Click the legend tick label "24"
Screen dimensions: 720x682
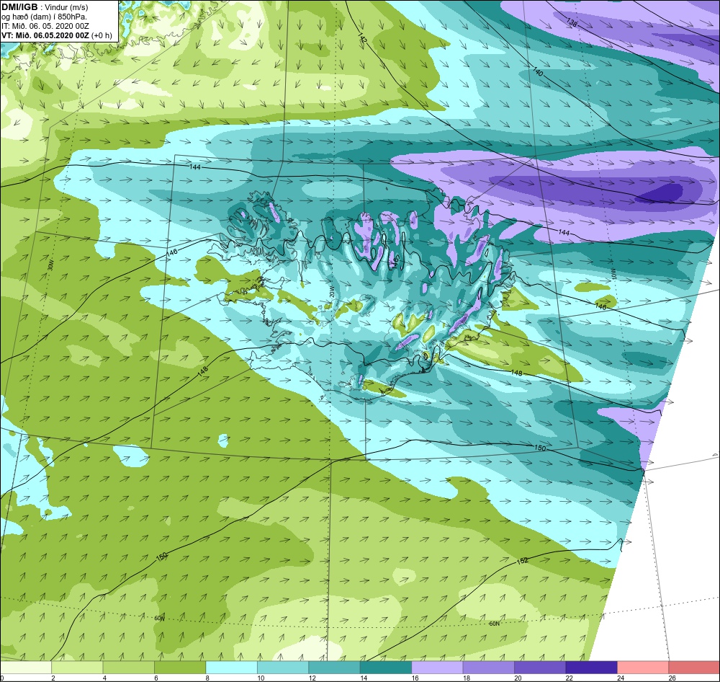click(x=621, y=678)
